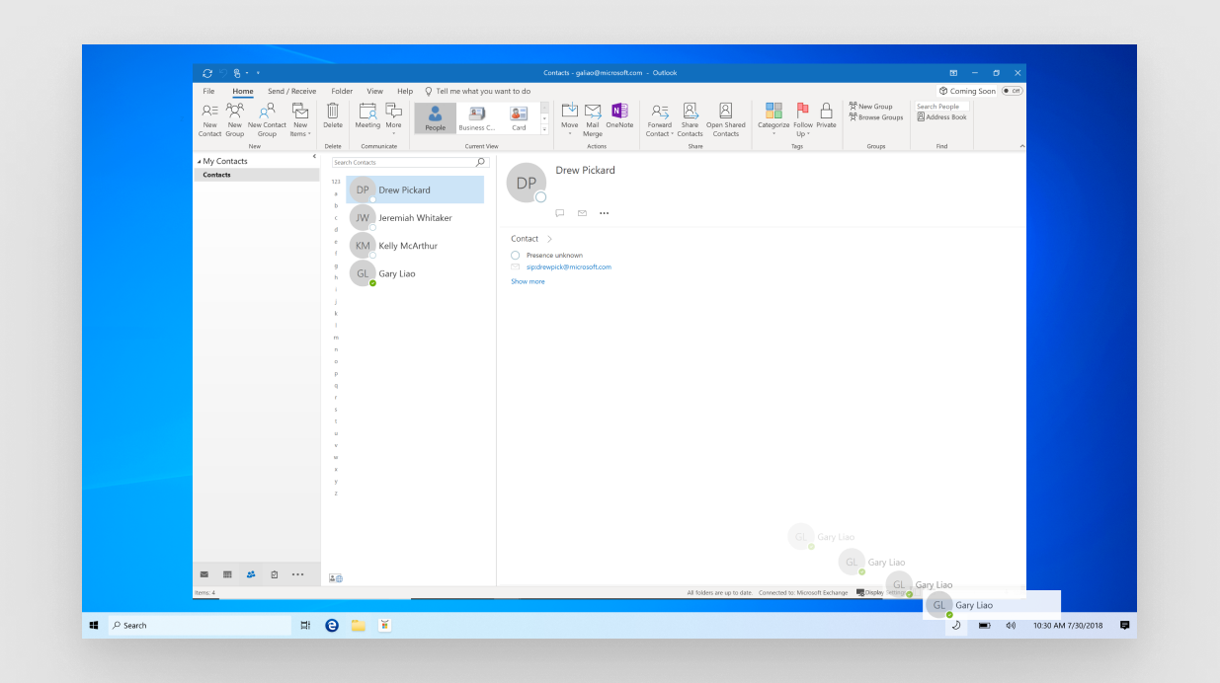Open the Help tab
This screenshot has width=1220, height=683.
click(x=405, y=91)
